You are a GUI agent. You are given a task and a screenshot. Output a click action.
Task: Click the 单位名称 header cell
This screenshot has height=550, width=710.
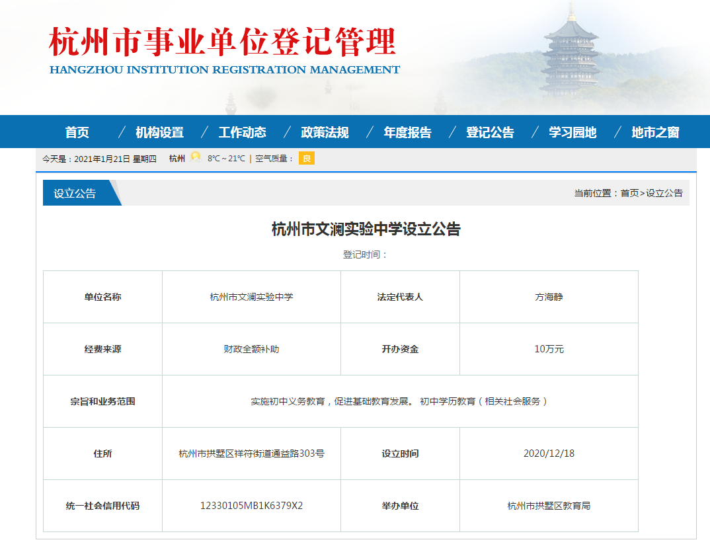tap(102, 297)
